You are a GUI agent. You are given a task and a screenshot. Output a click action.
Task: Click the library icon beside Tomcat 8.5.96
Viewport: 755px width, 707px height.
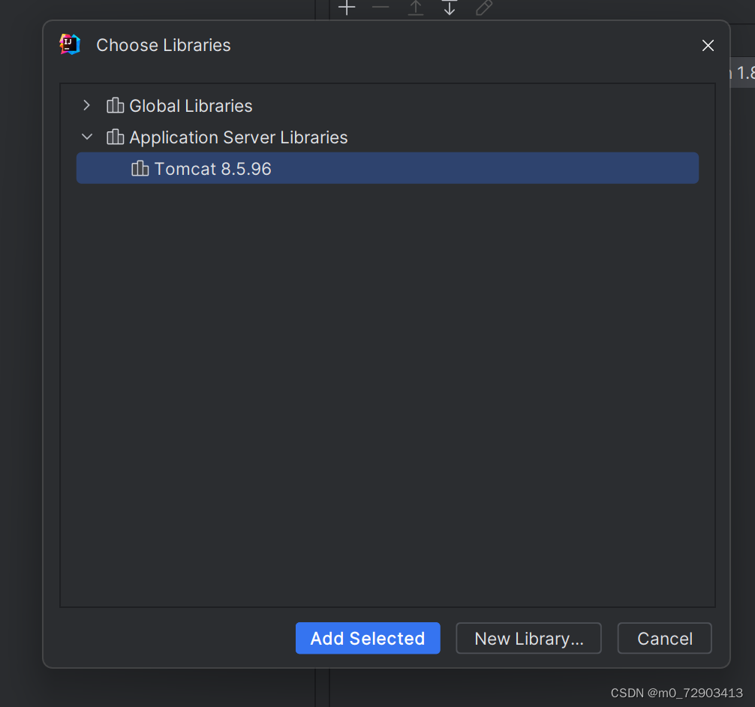(x=140, y=168)
